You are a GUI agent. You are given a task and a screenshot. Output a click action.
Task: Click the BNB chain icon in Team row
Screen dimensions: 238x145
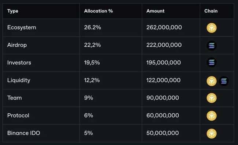[x=211, y=98]
